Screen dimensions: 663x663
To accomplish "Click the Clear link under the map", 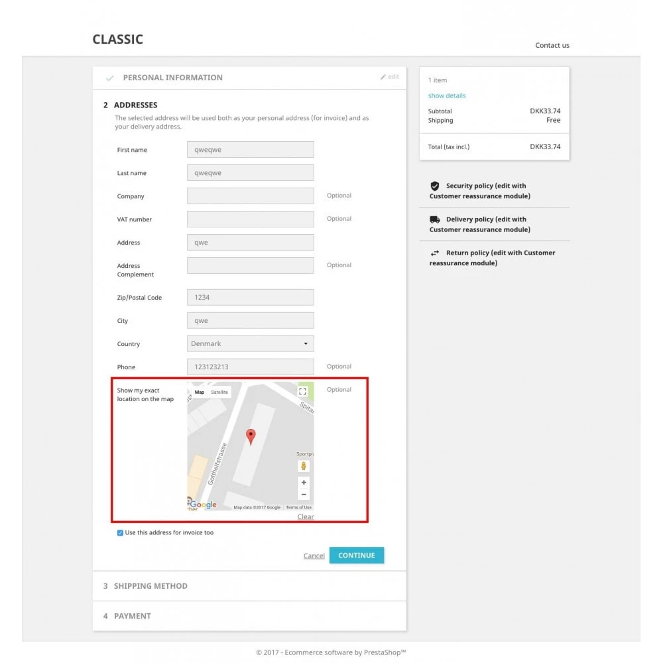I will (x=305, y=516).
